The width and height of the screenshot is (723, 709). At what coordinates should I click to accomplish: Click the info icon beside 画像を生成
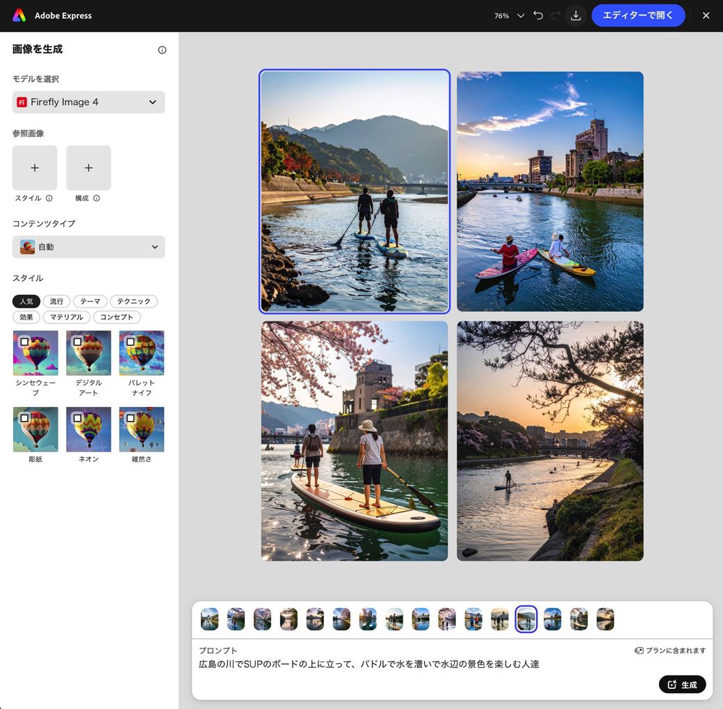pos(162,50)
